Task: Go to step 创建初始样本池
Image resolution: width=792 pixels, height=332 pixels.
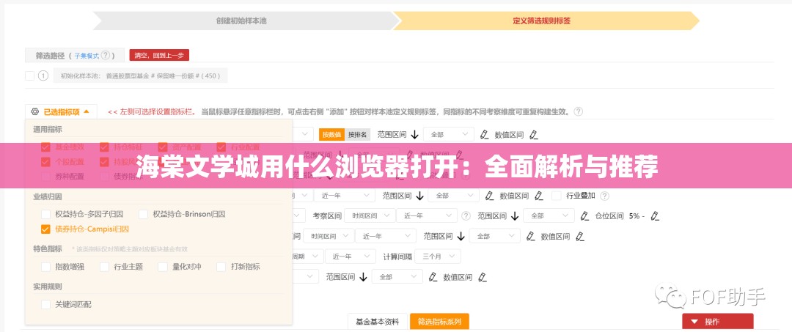Action: [x=241, y=21]
